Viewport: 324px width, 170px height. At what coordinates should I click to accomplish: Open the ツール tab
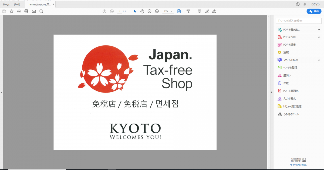17,4
